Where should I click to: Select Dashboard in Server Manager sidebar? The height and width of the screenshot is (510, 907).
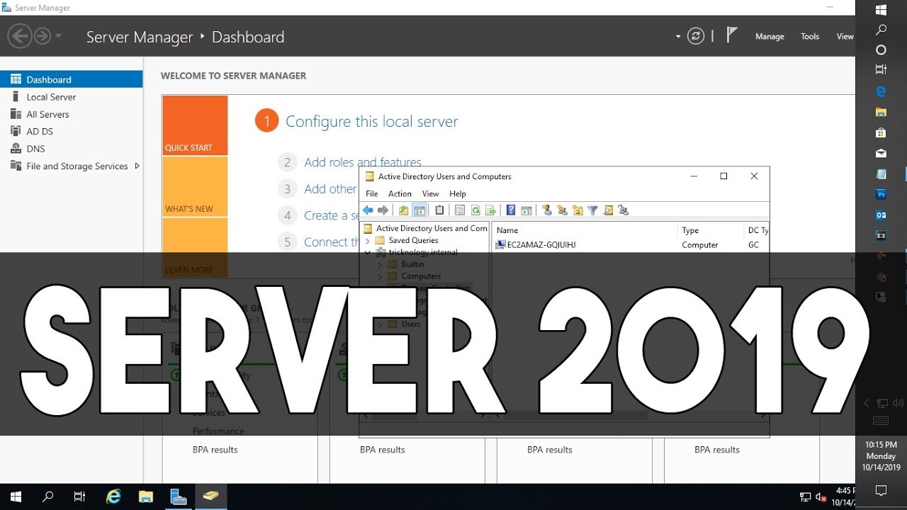pyautogui.click(x=71, y=79)
